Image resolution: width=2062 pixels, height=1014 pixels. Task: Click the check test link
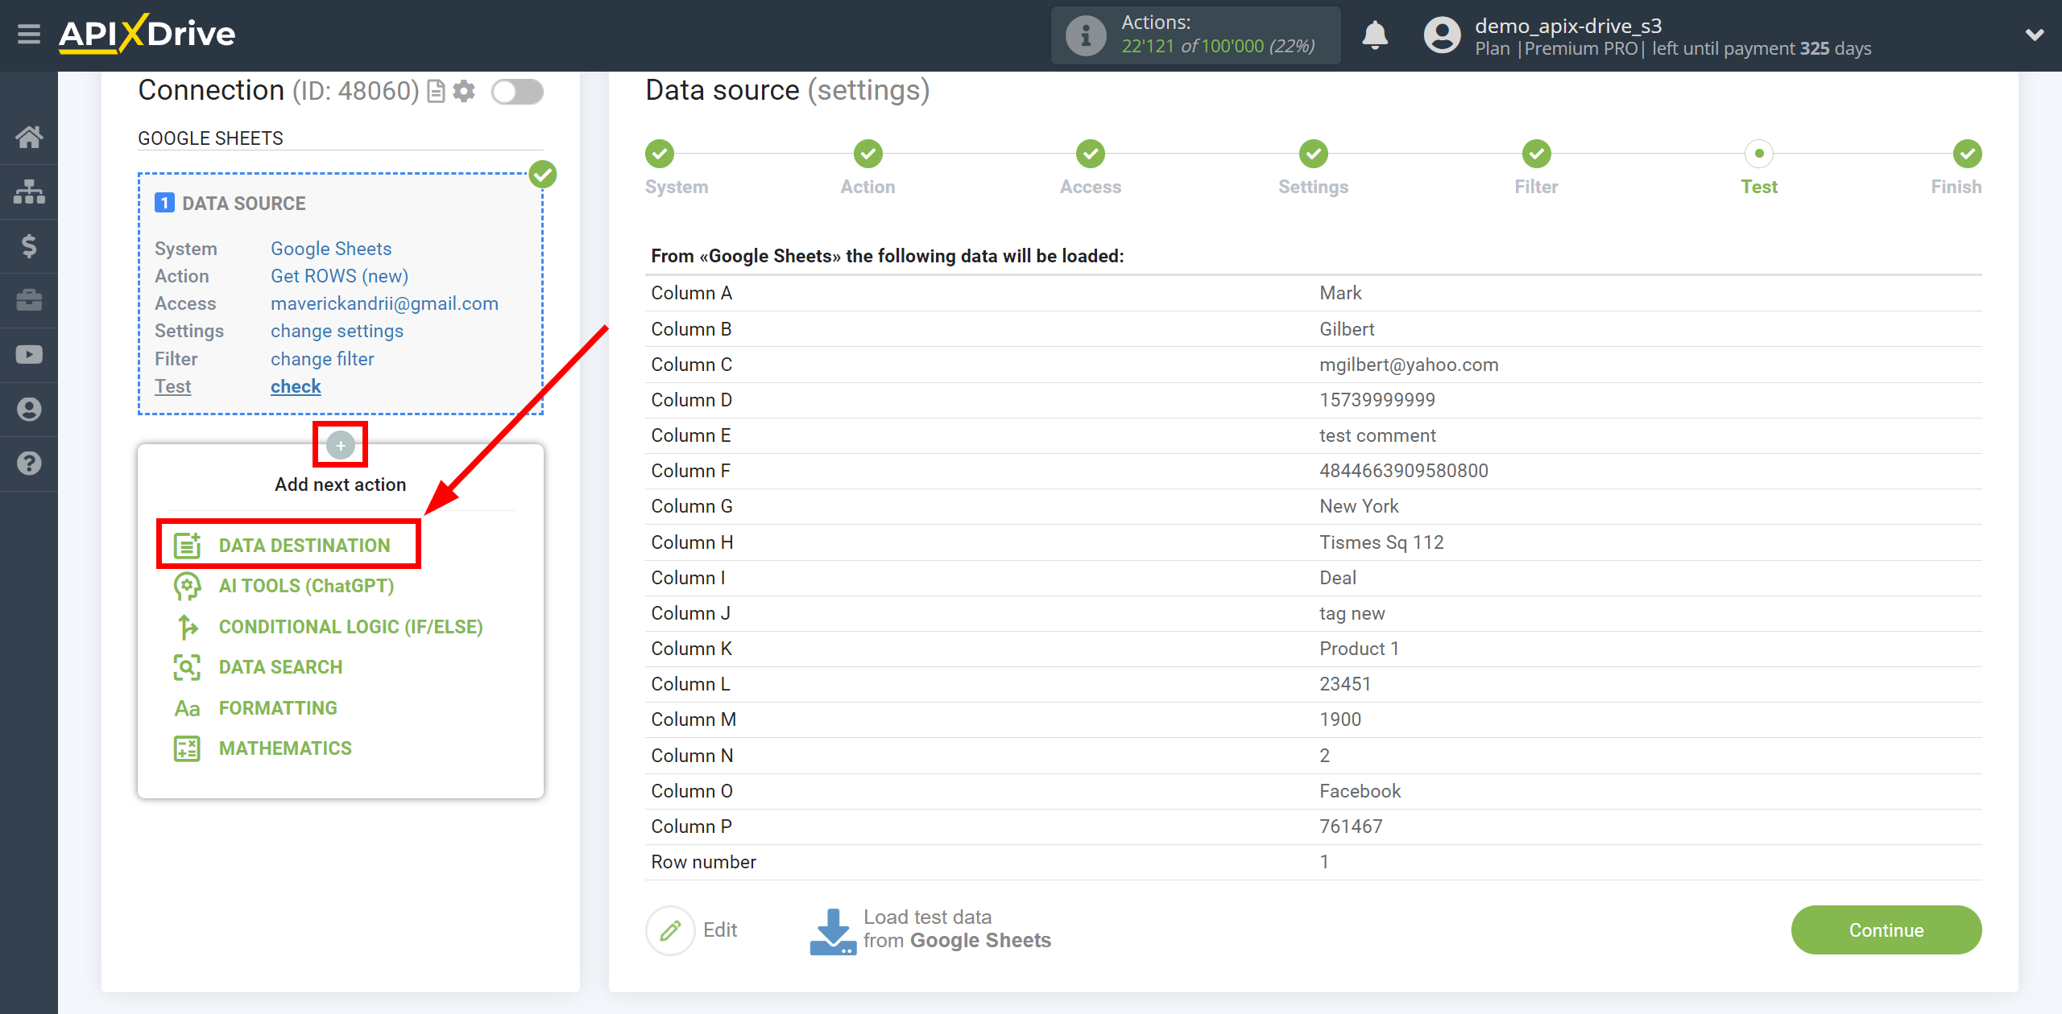click(x=296, y=386)
